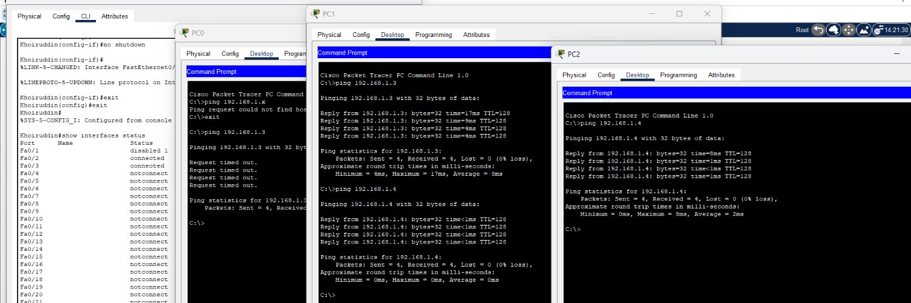Viewport: 911px width, 303px height.
Task: Open the Physical tab in PC1
Action: [330, 35]
